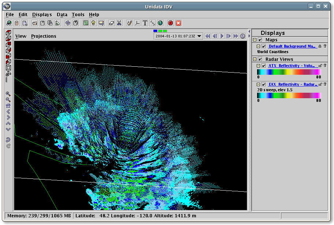Click the light bulb icon
Image resolution: width=334 pixels, height=225 pixels.
(x=93, y=23)
